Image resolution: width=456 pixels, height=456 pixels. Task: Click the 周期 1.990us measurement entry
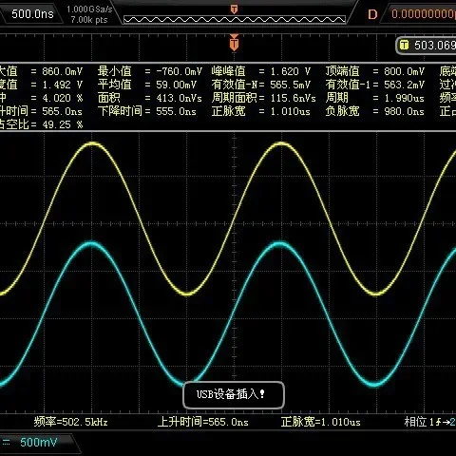[374, 98]
